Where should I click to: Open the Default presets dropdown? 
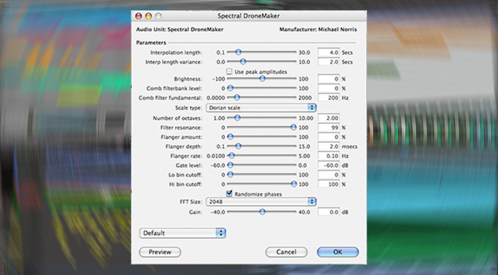pos(183,233)
